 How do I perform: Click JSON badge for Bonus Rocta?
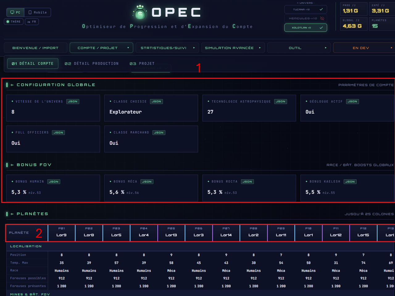tap(247, 182)
